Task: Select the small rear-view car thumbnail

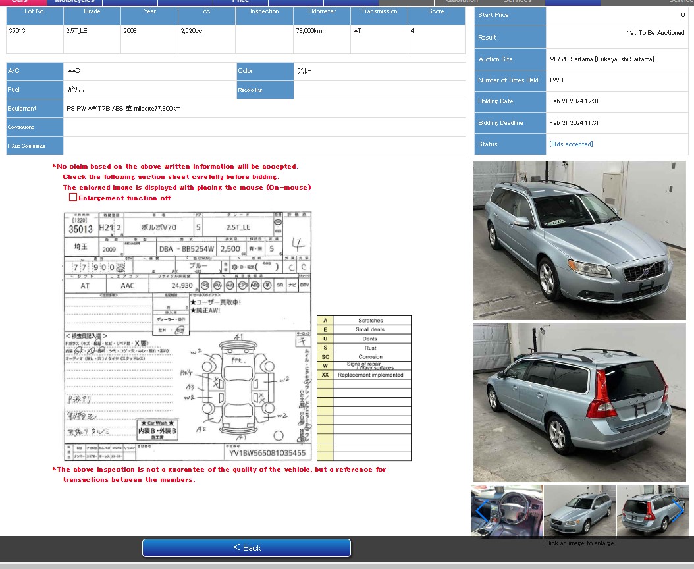Action: pyautogui.click(x=649, y=511)
